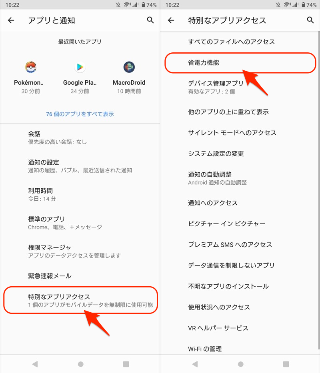Tap the back arrow on 特別なアプリアクセス screen

[171, 20]
